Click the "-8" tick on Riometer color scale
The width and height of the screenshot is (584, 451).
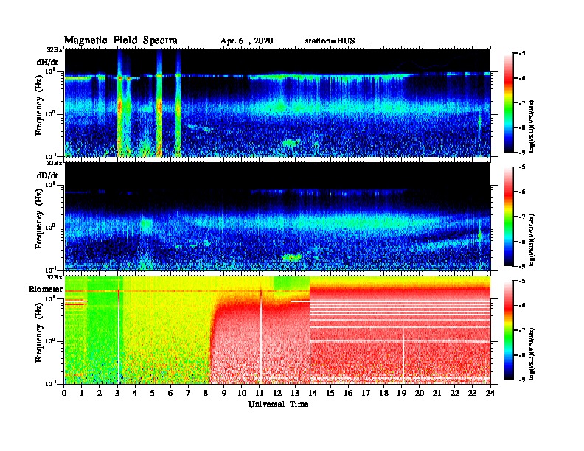(x=521, y=355)
